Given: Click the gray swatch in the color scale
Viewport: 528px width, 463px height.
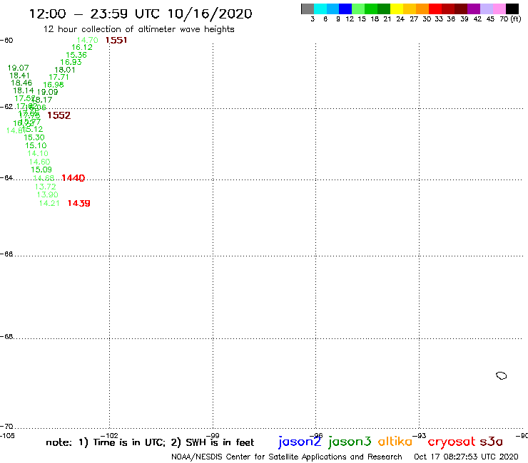Looking at the screenshot, I should [308, 9].
